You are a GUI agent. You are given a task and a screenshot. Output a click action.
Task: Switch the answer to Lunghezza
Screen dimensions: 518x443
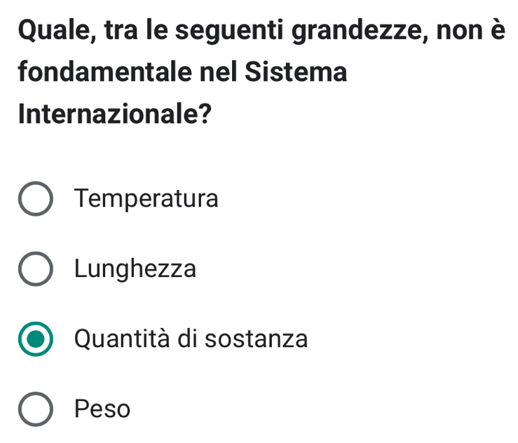coord(35,269)
